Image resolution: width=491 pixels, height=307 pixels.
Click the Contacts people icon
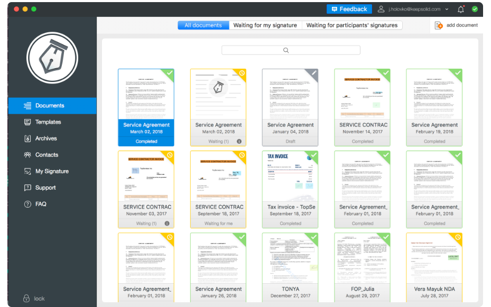click(x=27, y=155)
